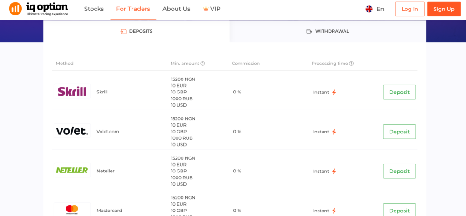Click the Volet logo
Viewport: 466px width, 216px height.
pyautogui.click(x=72, y=131)
